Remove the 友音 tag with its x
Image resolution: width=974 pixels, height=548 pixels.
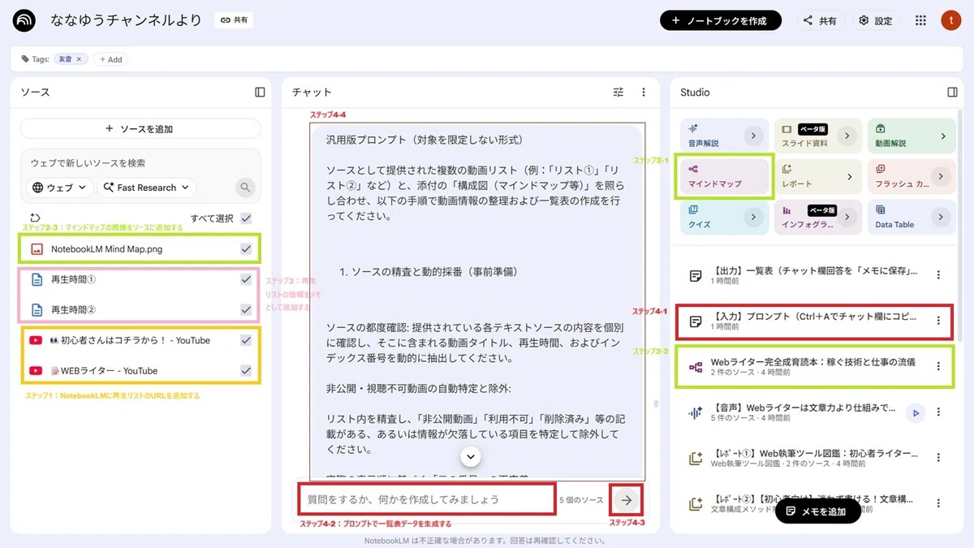tap(79, 59)
